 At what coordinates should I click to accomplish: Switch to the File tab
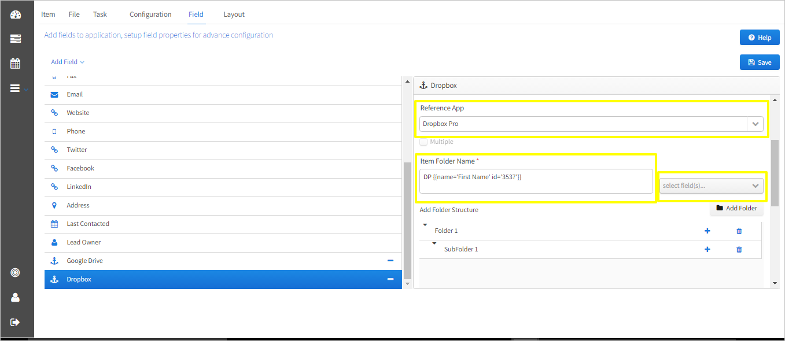point(74,14)
